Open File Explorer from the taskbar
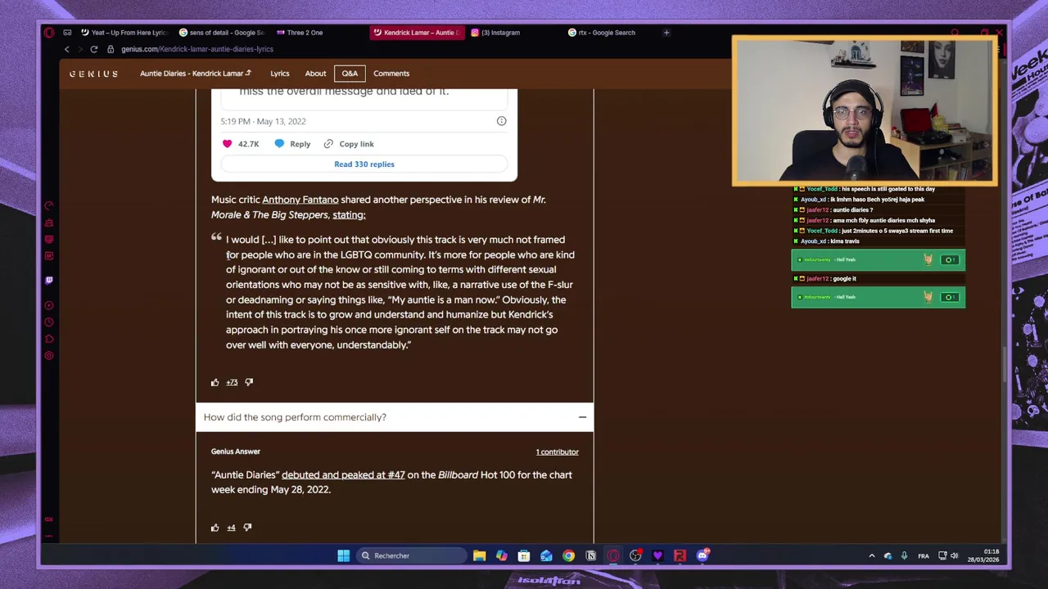The image size is (1048, 589). click(x=480, y=555)
